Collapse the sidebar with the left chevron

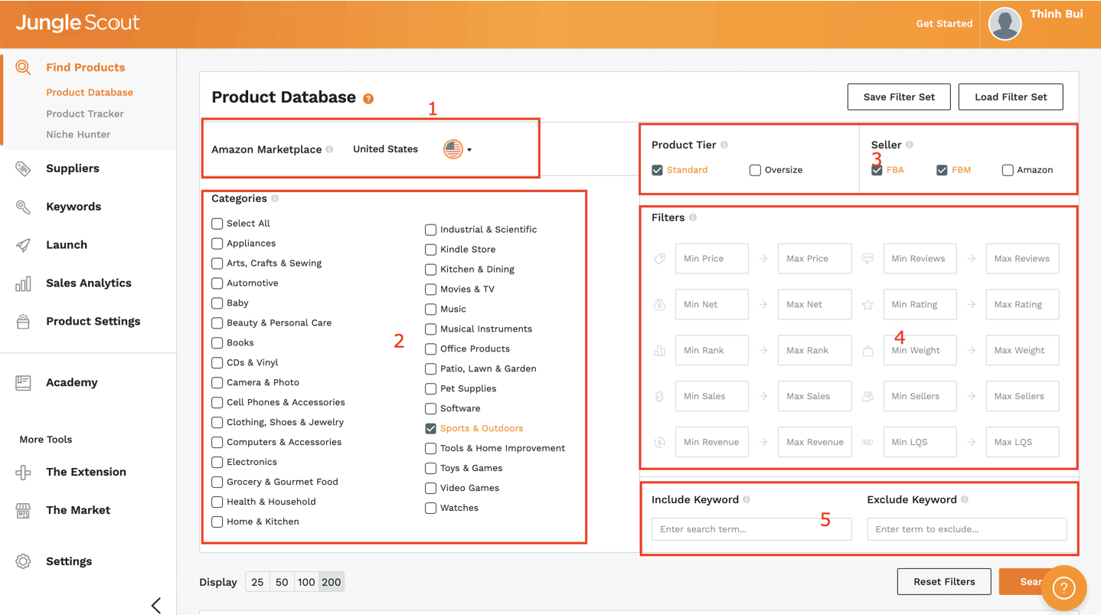coord(156,605)
